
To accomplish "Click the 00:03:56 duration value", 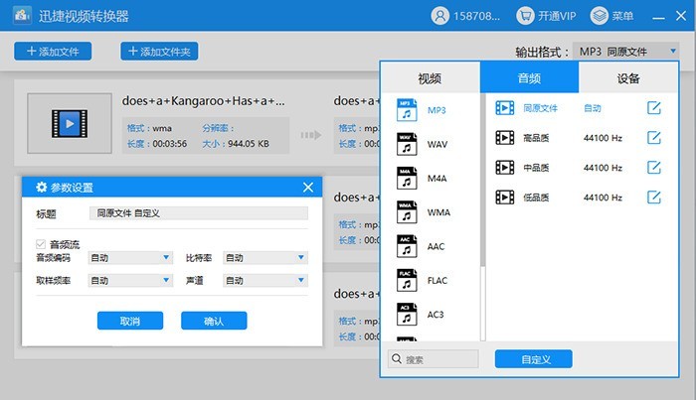I will (x=170, y=144).
